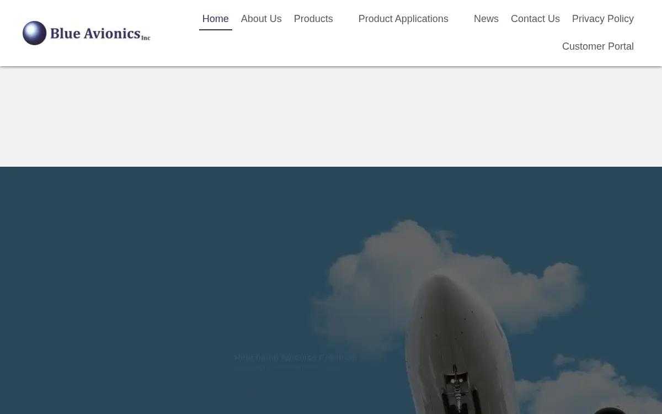662x414 pixels.
Task: Go to the About Us page
Action: click(261, 19)
